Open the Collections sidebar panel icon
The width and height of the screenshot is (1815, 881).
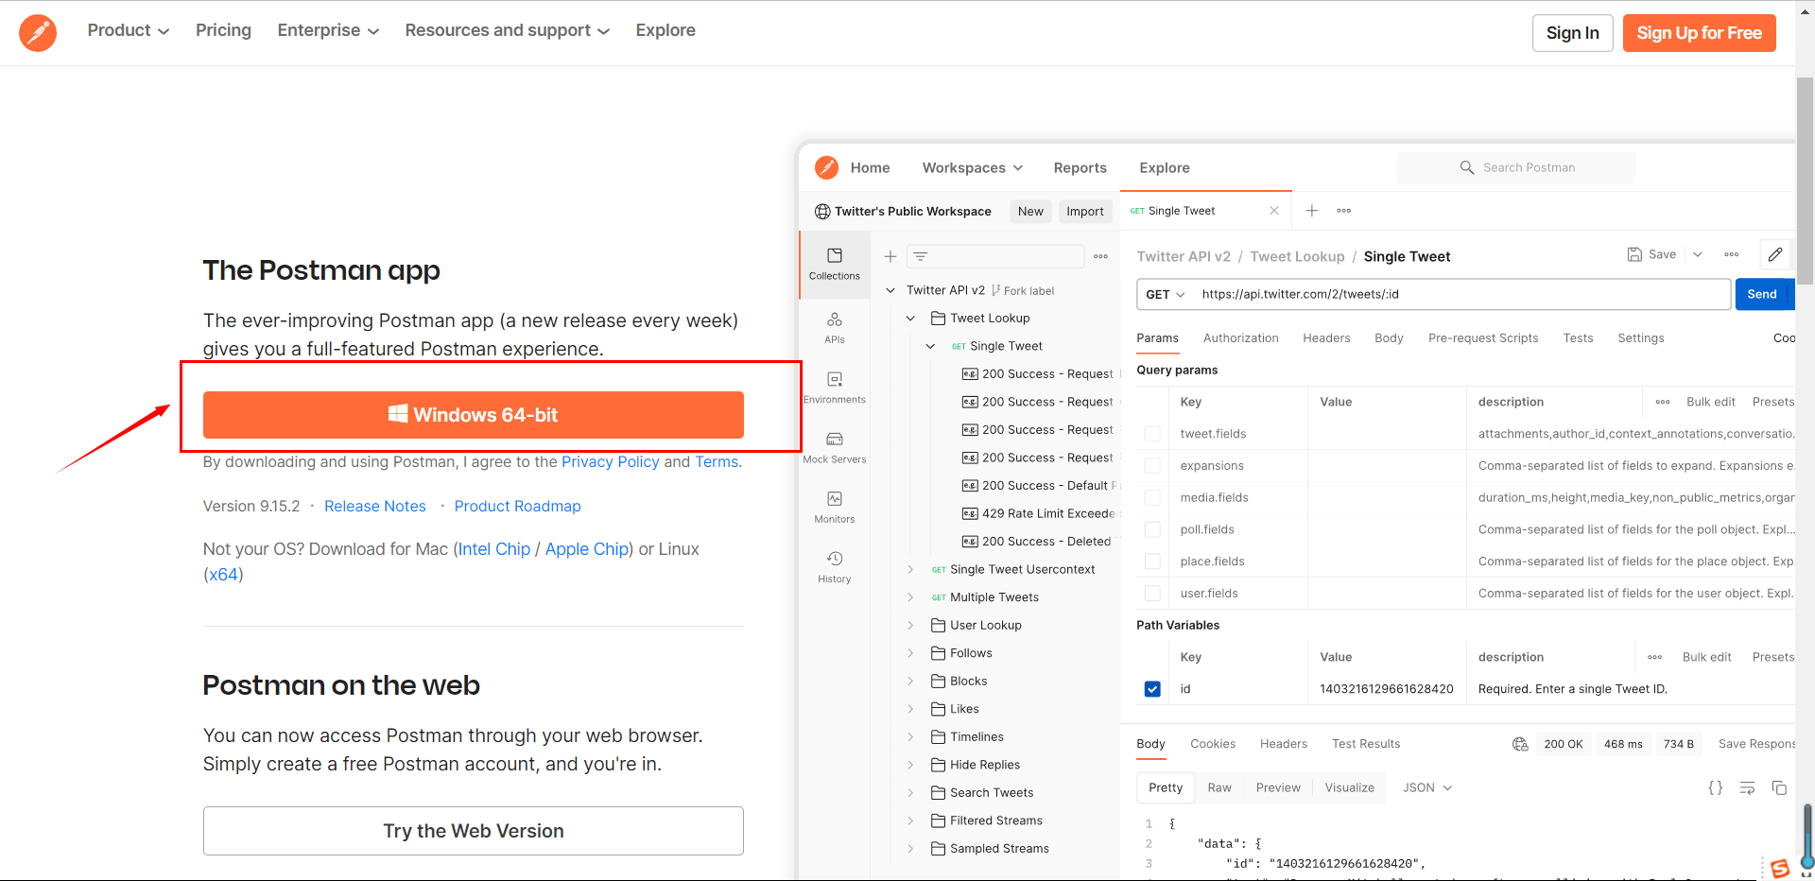835,255
